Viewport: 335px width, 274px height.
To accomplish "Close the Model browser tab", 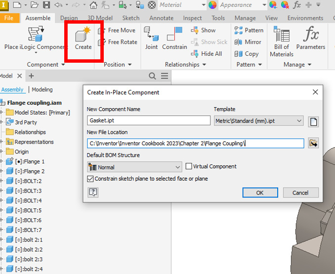I will click(x=19, y=76).
